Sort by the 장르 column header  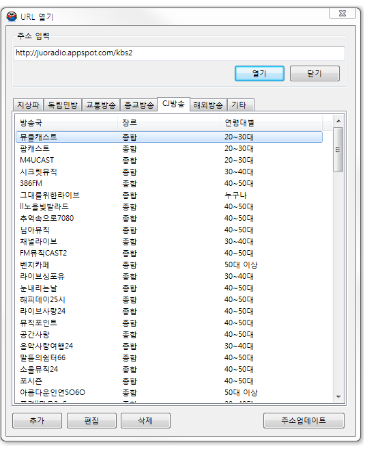point(169,123)
